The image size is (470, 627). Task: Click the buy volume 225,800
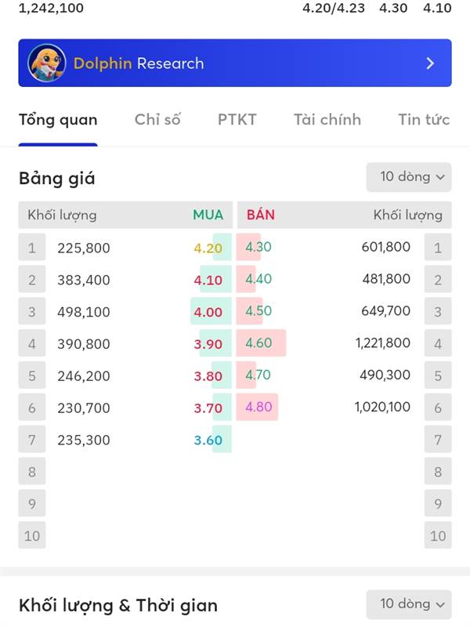pos(84,248)
